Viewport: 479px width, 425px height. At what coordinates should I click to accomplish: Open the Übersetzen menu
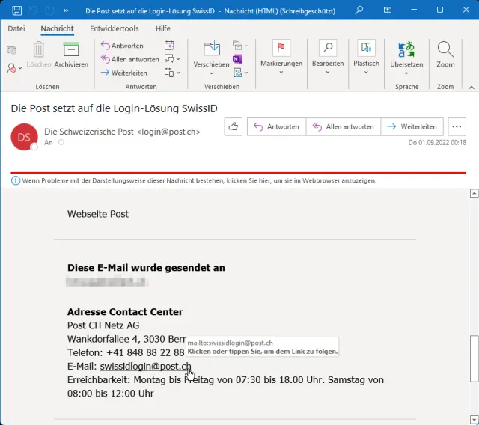pyautogui.click(x=406, y=58)
